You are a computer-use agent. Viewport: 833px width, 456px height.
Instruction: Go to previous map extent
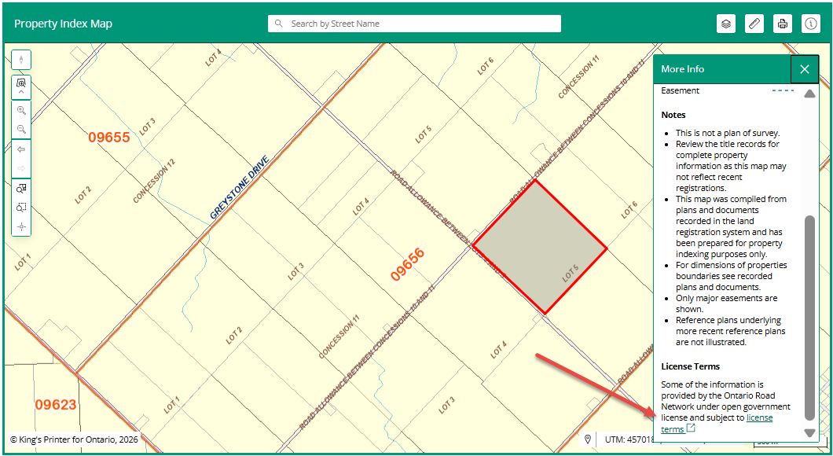(21, 149)
